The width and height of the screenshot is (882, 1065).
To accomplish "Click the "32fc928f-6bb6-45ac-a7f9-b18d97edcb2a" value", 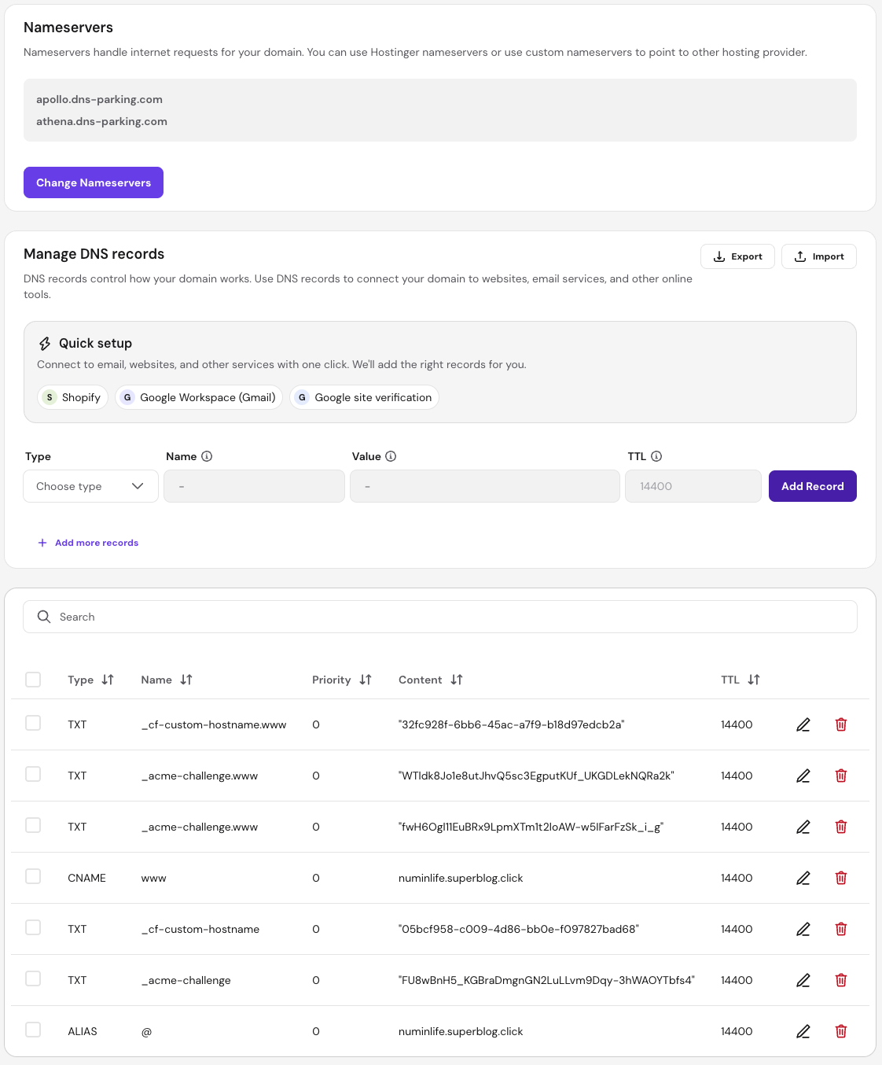I will (512, 724).
